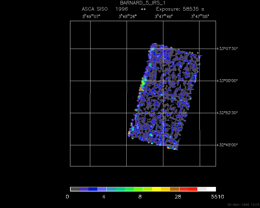Pick the periwinkle light-blue color bar segment

point(102,189)
